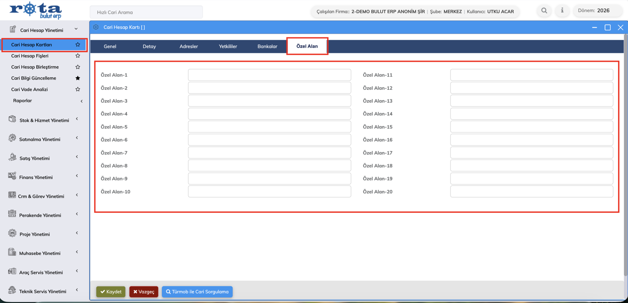Switch to the Genel tab
The width and height of the screenshot is (628, 303).
tap(110, 46)
